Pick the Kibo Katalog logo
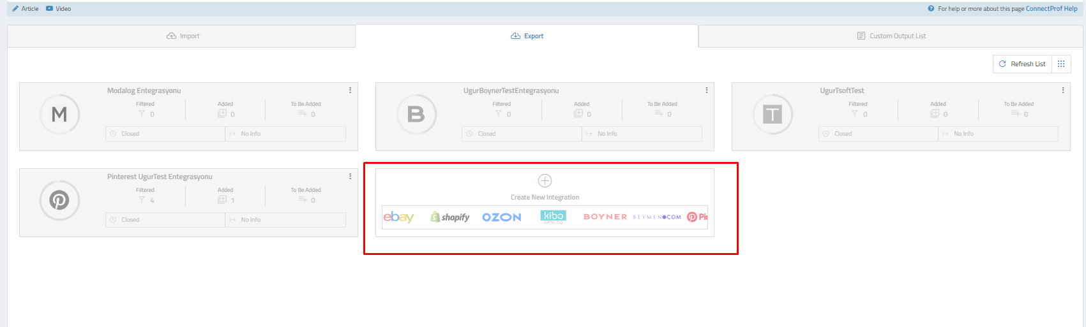 click(x=553, y=217)
